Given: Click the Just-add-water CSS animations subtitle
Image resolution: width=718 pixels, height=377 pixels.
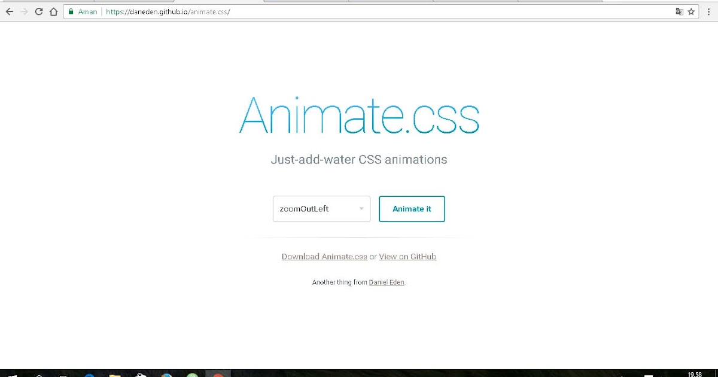Looking at the screenshot, I should point(359,160).
